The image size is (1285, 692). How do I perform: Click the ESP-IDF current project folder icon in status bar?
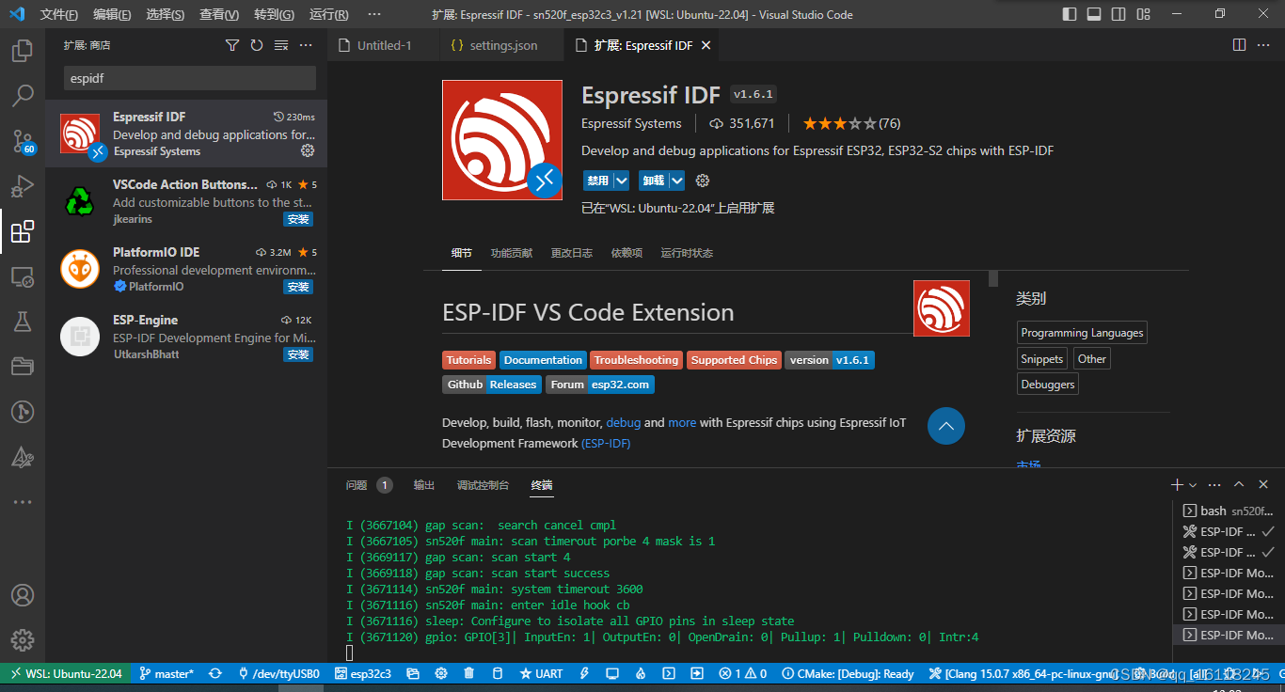(413, 673)
